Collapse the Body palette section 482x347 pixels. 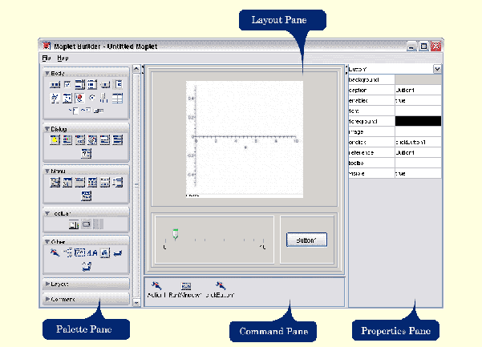pyautogui.click(x=48, y=73)
